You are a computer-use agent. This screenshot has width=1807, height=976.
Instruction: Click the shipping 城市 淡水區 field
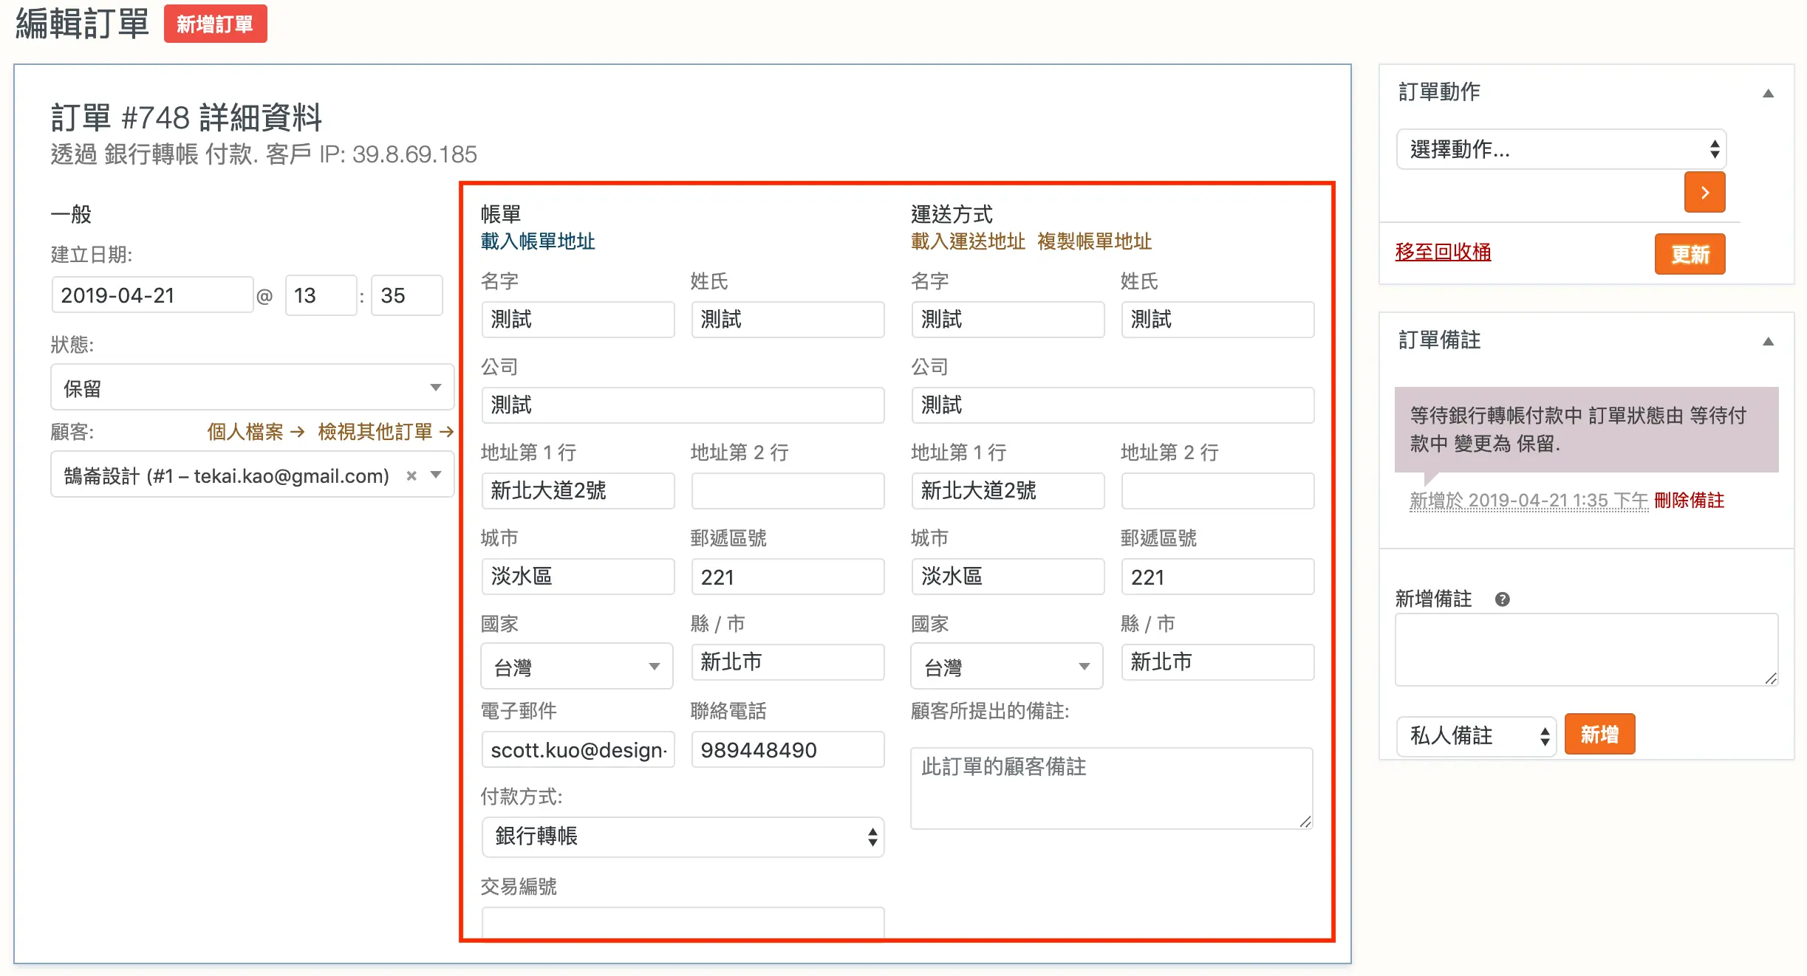(1008, 577)
